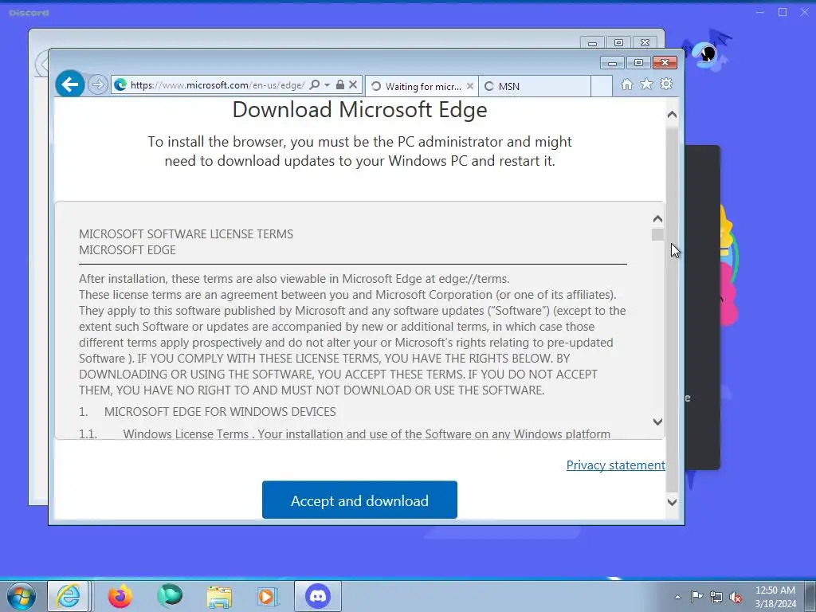Open the Tools gear icon
Image resolution: width=816 pixels, height=612 pixels.
tap(666, 84)
